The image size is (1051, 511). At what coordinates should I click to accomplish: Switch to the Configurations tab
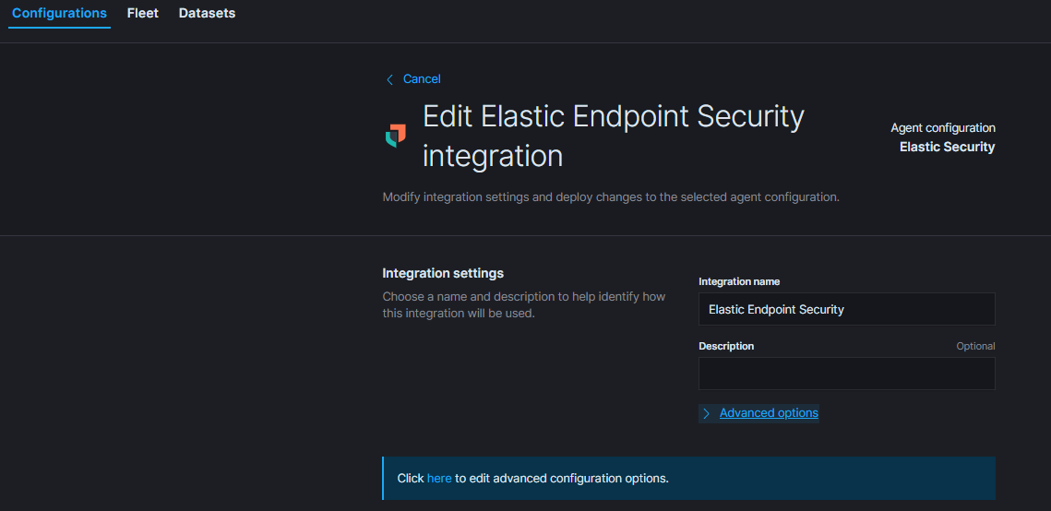[59, 14]
